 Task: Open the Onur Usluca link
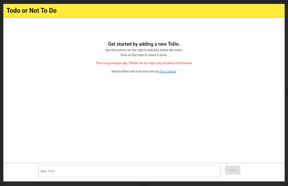(167, 71)
